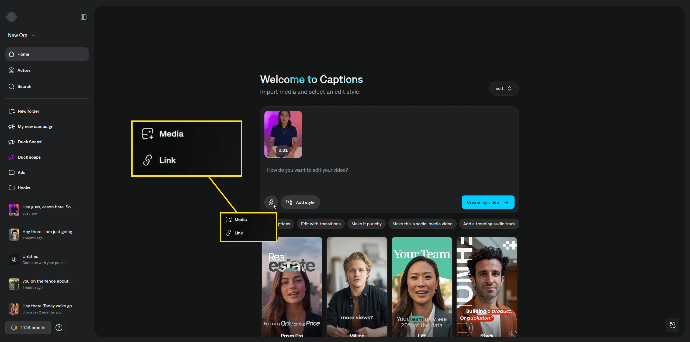The width and height of the screenshot is (690, 342).
Task: Expand the New Org workspace dropdown
Action: coord(22,35)
